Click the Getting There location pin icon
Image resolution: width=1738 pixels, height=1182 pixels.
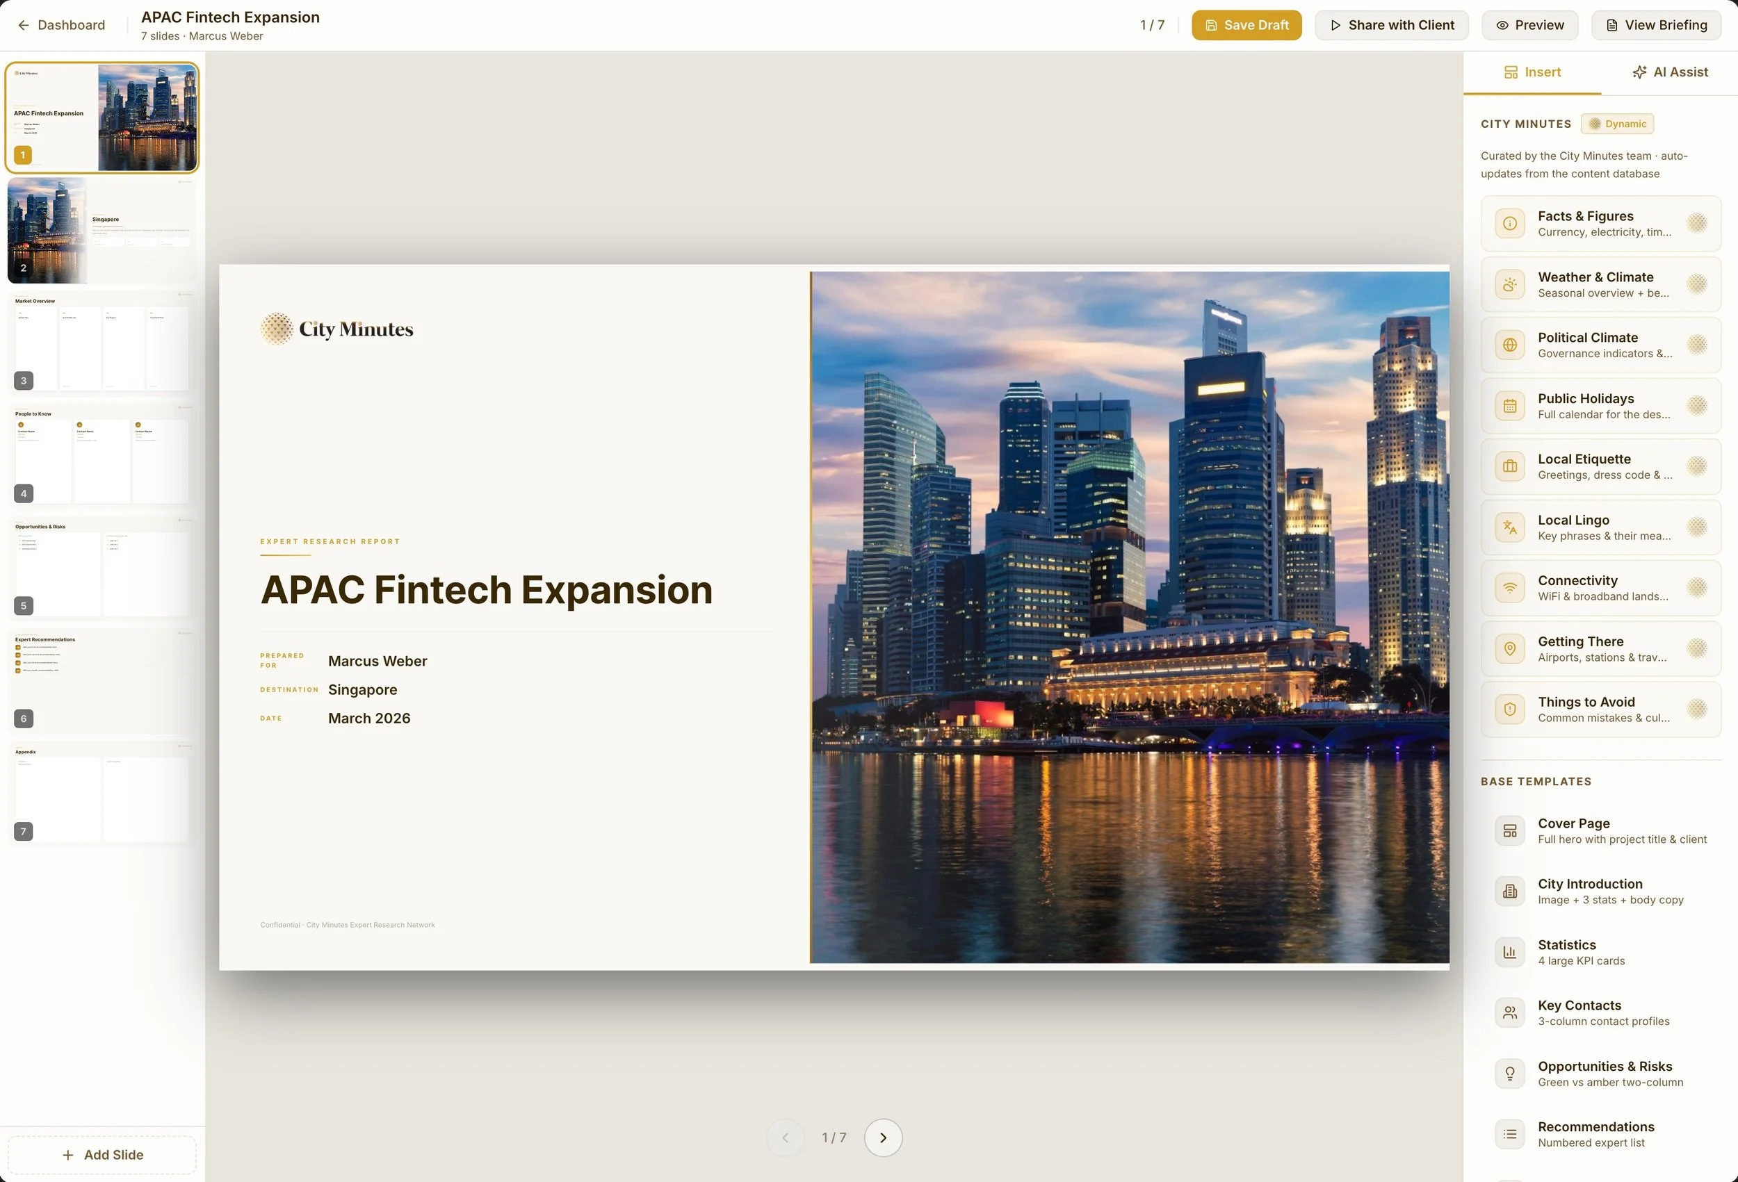[x=1509, y=649]
